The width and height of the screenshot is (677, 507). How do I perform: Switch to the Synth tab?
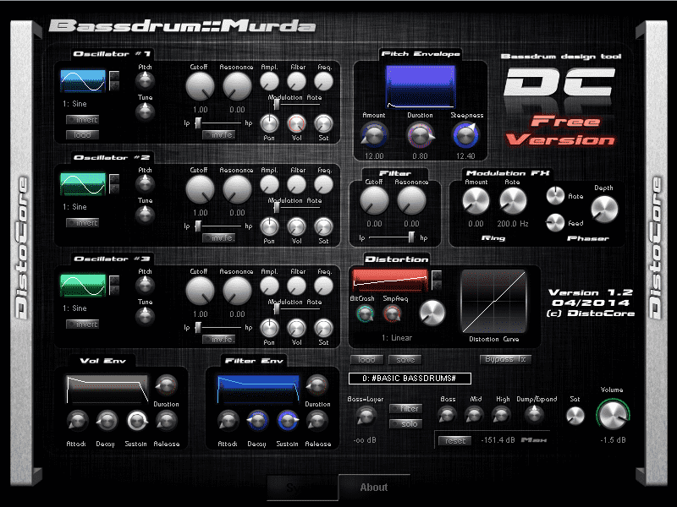point(302,488)
